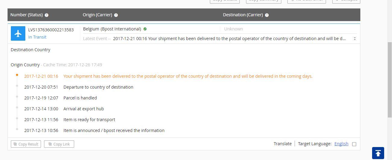Click the Collapse button at top right
This screenshot has width=392, height=160.
[346, 1]
